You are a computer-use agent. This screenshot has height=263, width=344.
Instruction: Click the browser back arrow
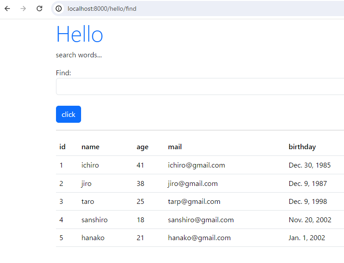tap(8, 9)
